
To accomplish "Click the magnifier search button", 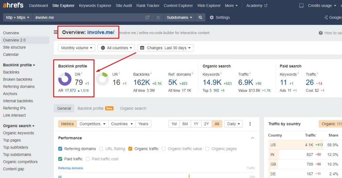I will [x=200, y=17].
